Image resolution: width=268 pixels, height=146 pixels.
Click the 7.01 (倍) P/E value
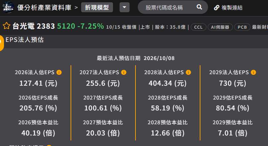[x=233, y=133]
